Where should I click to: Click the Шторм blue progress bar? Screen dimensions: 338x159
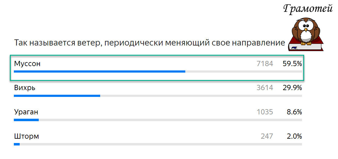coord(17,144)
